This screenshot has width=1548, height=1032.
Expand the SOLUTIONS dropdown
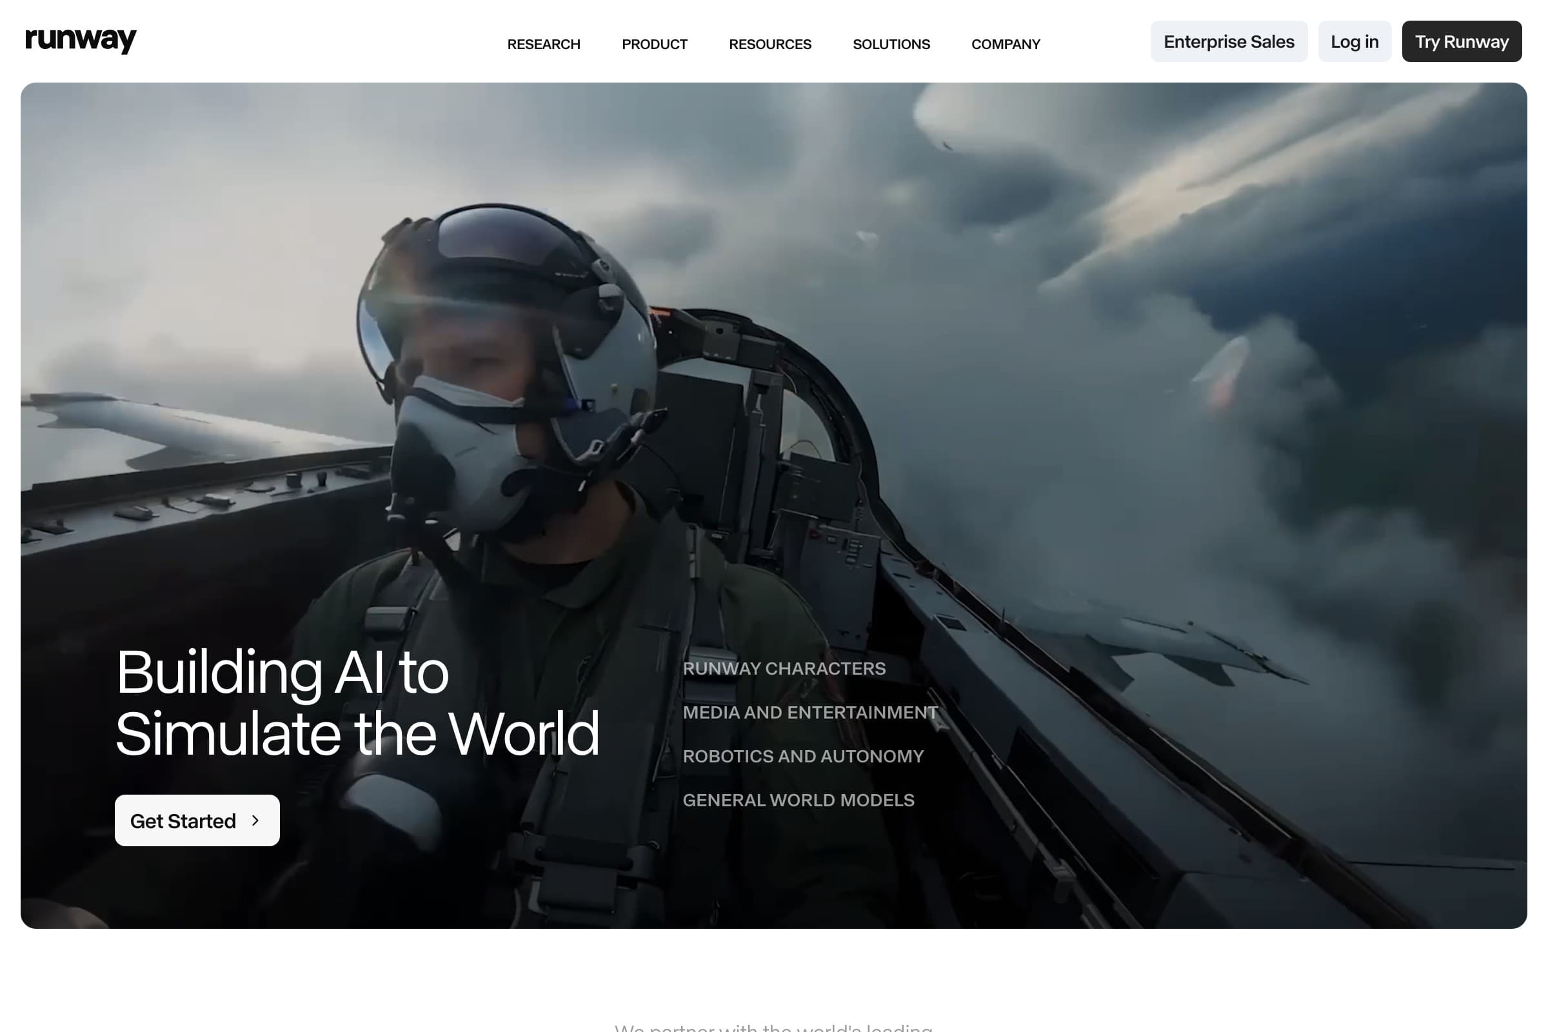[891, 43]
